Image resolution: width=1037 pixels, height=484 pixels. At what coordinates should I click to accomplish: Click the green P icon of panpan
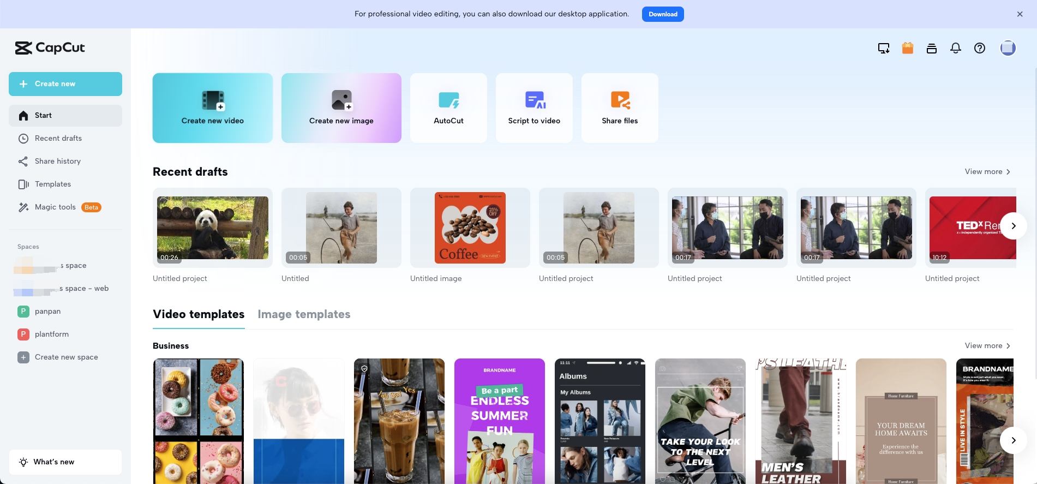[x=23, y=312]
